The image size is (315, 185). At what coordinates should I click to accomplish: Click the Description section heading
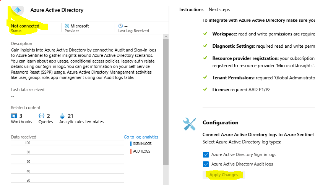click(21, 43)
